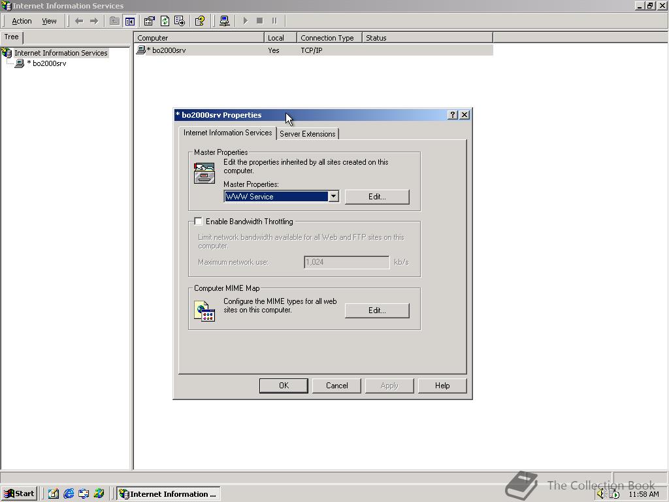Click the MMC icon in title bar

pyautogui.click(x=6, y=5)
